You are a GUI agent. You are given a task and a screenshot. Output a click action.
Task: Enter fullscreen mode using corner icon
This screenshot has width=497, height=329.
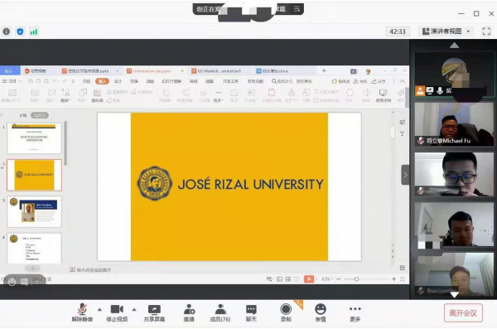[486, 31]
